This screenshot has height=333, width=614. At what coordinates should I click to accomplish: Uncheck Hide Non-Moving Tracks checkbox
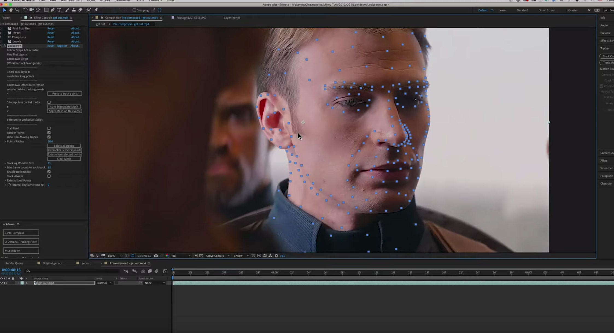49,137
